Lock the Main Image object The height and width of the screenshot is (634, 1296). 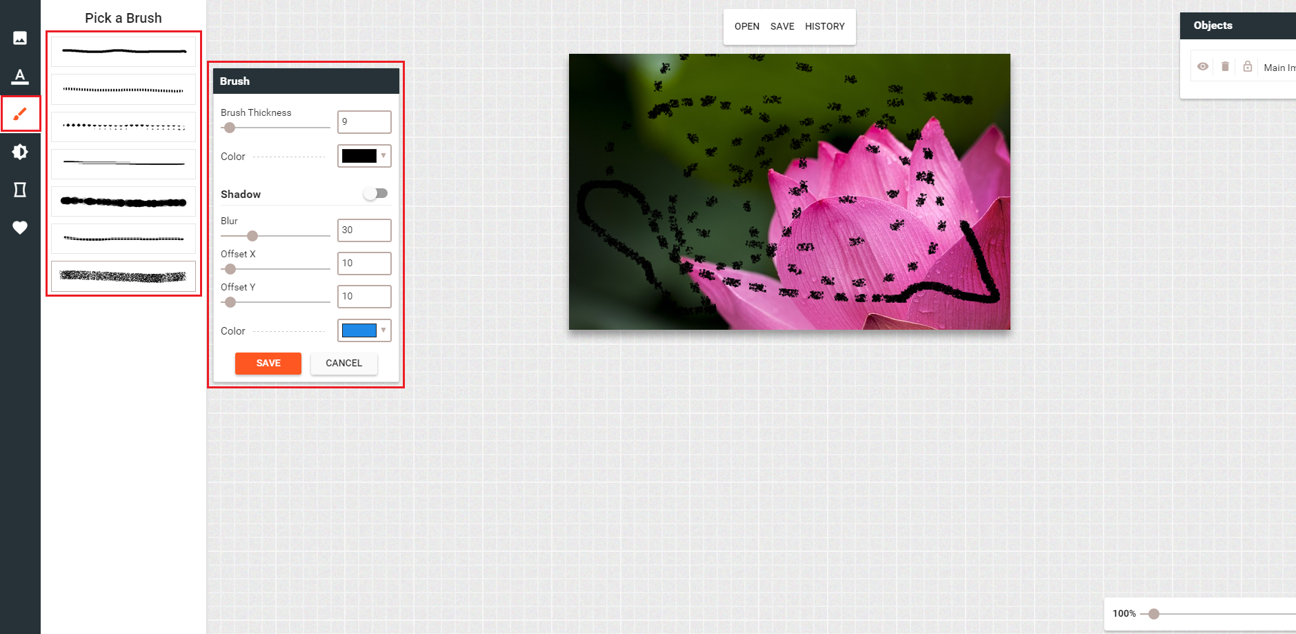[1247, 67]
